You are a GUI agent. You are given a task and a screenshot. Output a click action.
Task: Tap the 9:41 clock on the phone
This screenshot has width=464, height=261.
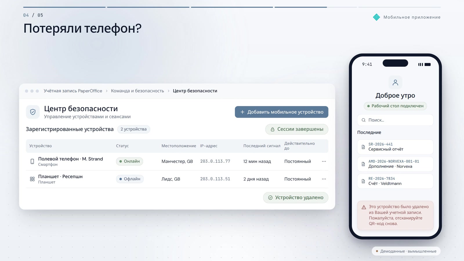pos(367,64)
